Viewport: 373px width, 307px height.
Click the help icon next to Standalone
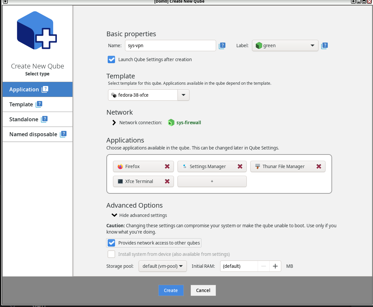pos(45,119)
